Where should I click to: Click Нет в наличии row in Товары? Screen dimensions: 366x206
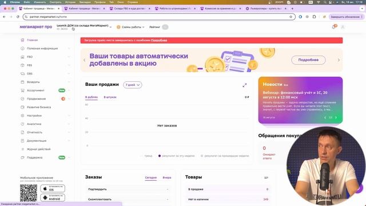pyautogui.click(x=228, y=200)
